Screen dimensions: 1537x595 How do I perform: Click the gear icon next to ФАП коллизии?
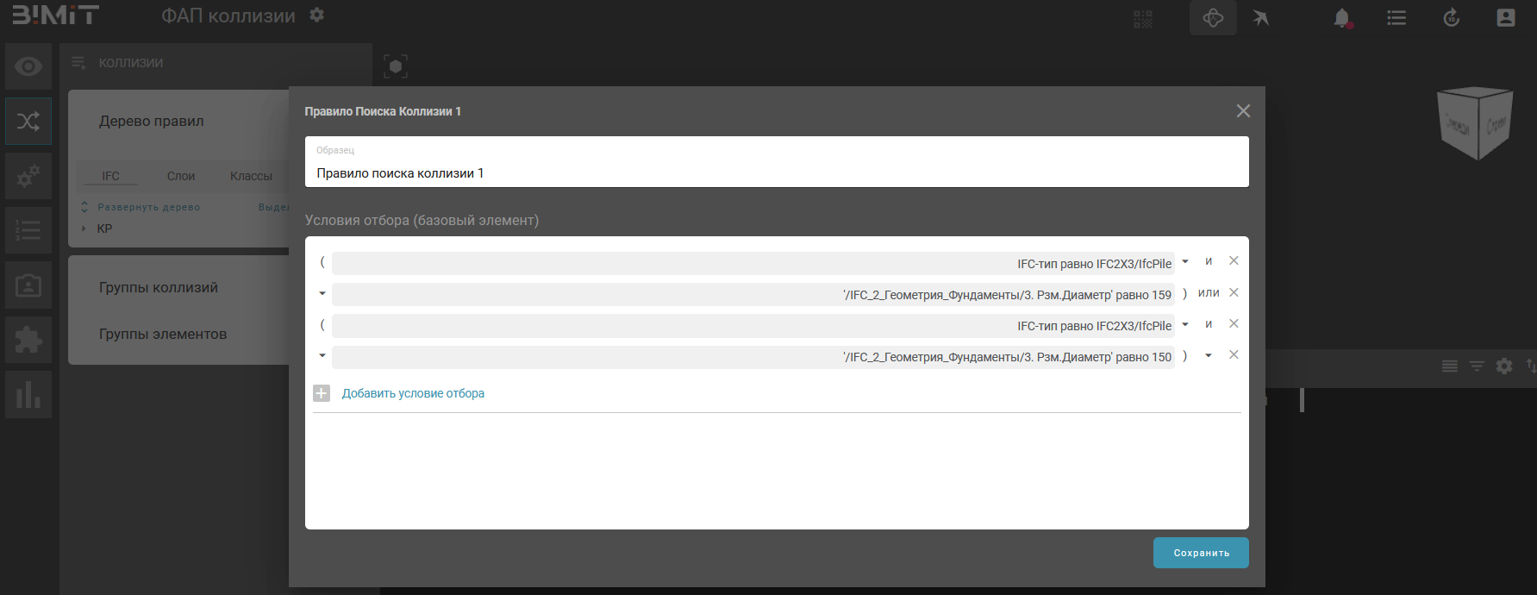click(x=317, y=16)
